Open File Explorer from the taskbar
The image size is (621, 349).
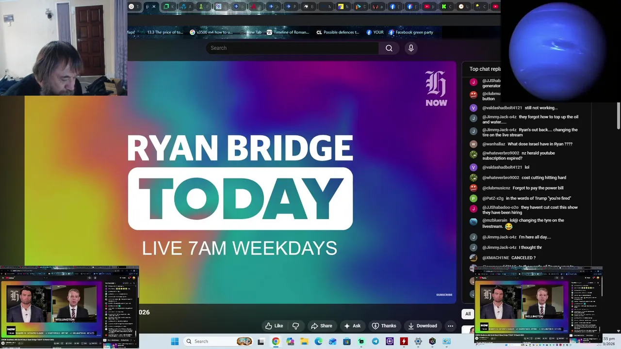tap(304, 341)
